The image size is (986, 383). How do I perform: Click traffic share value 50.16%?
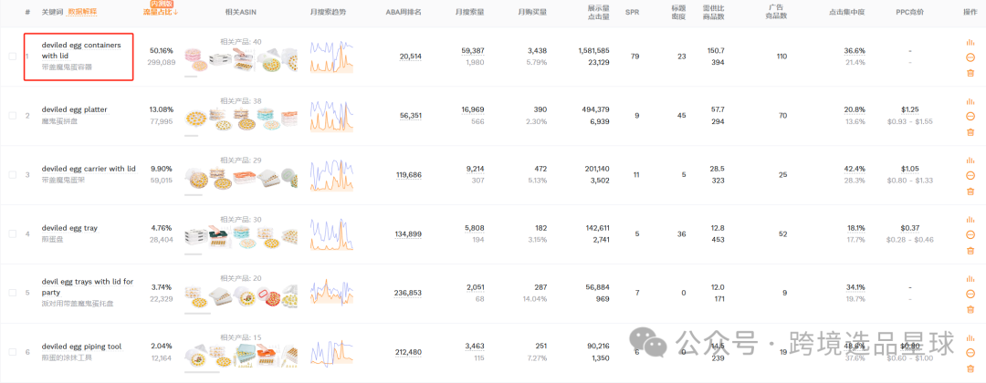pyautogui.click(x=161, y=50)
